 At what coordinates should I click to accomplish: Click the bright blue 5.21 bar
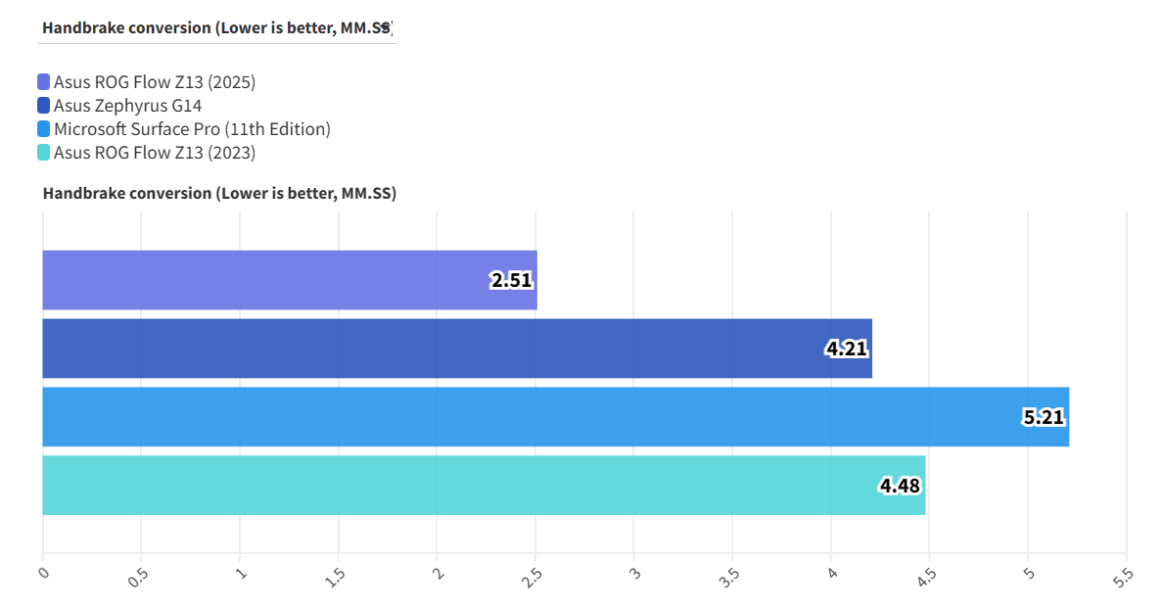point(529,417)
